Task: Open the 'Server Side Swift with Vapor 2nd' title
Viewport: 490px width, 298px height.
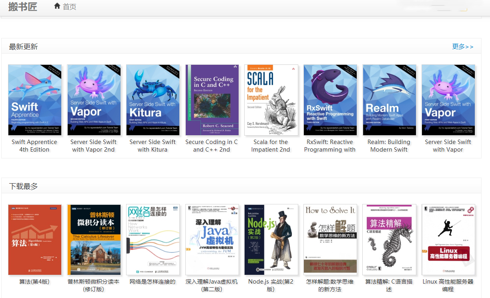Action: click(x=93, y=146)
